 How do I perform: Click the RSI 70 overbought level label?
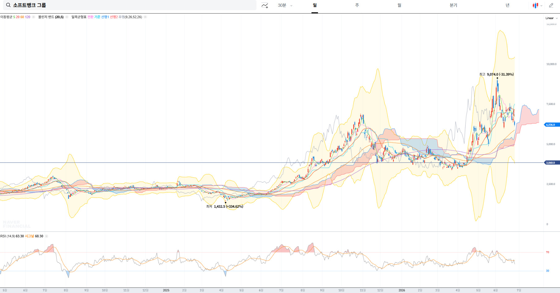[x=548, y=252]
